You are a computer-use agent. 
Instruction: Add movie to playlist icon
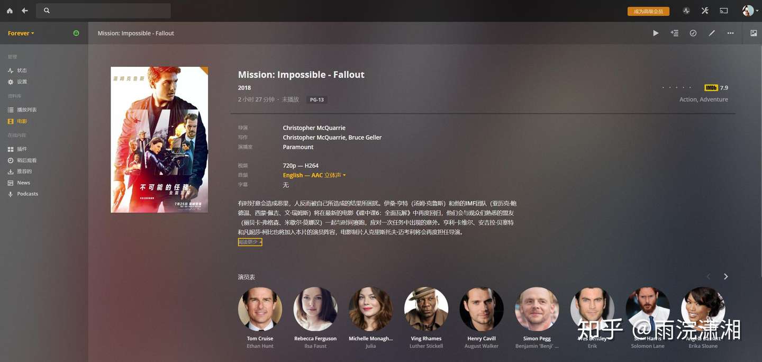click(x=674, y=33)
